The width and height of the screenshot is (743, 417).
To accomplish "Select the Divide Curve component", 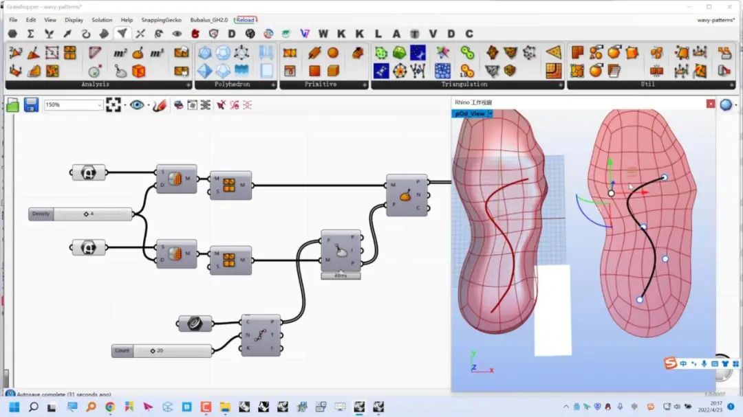I will coord(261,335).
